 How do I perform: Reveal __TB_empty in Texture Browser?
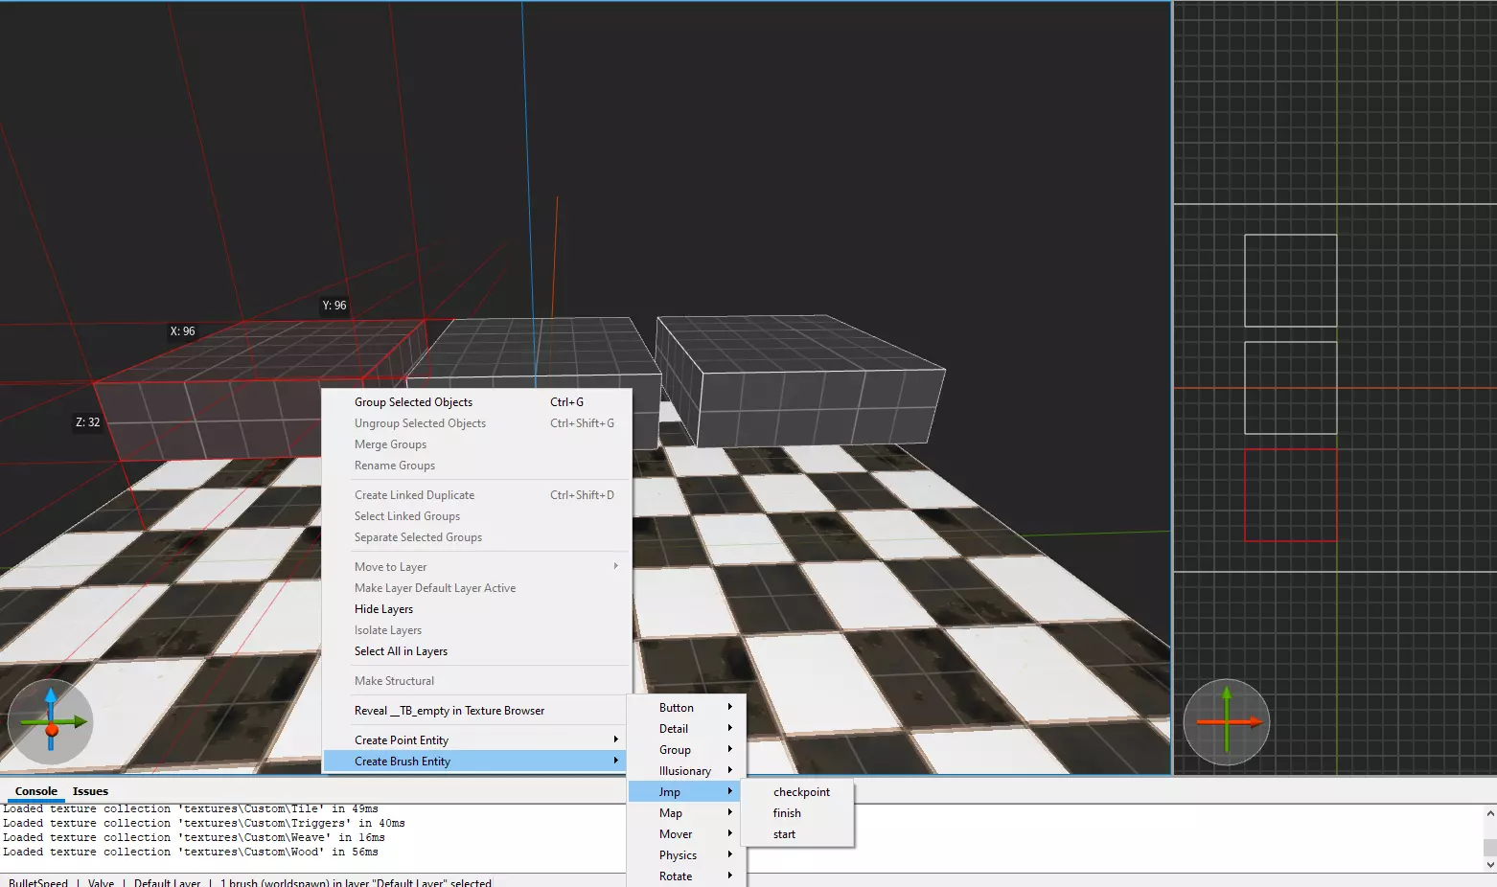pos(449,711)
